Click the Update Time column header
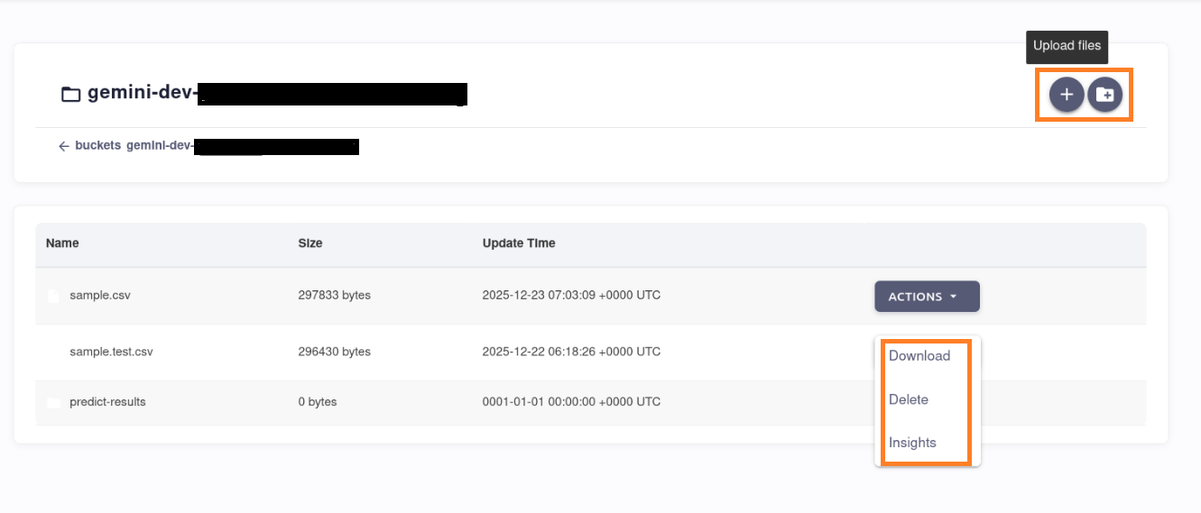This screenshot has height=513, width=1201. click(519, 243)
